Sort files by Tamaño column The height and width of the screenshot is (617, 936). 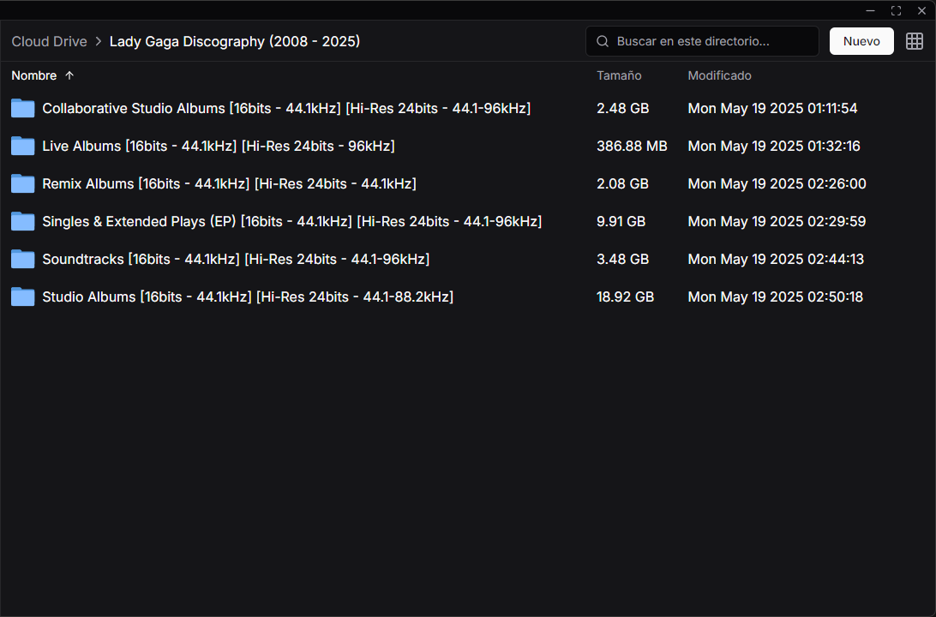619,75
